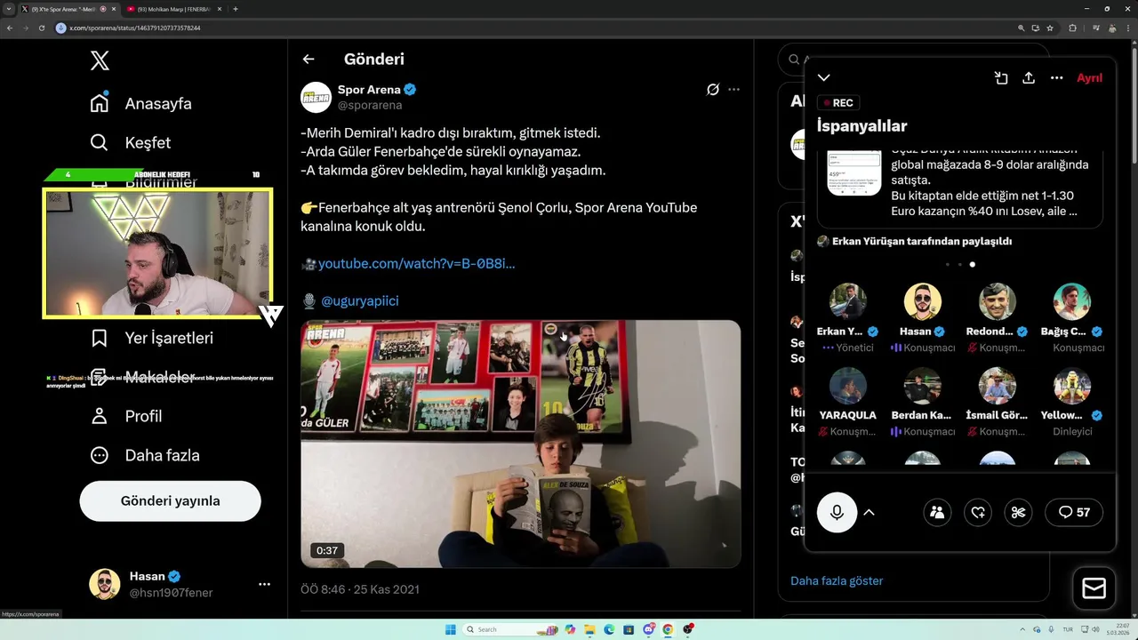Click the Grok icon on post
This screenshot has width=1138, height=640.
click(x=712, y=90)
